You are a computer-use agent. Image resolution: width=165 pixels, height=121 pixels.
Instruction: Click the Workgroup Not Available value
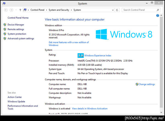coord(84,97)
